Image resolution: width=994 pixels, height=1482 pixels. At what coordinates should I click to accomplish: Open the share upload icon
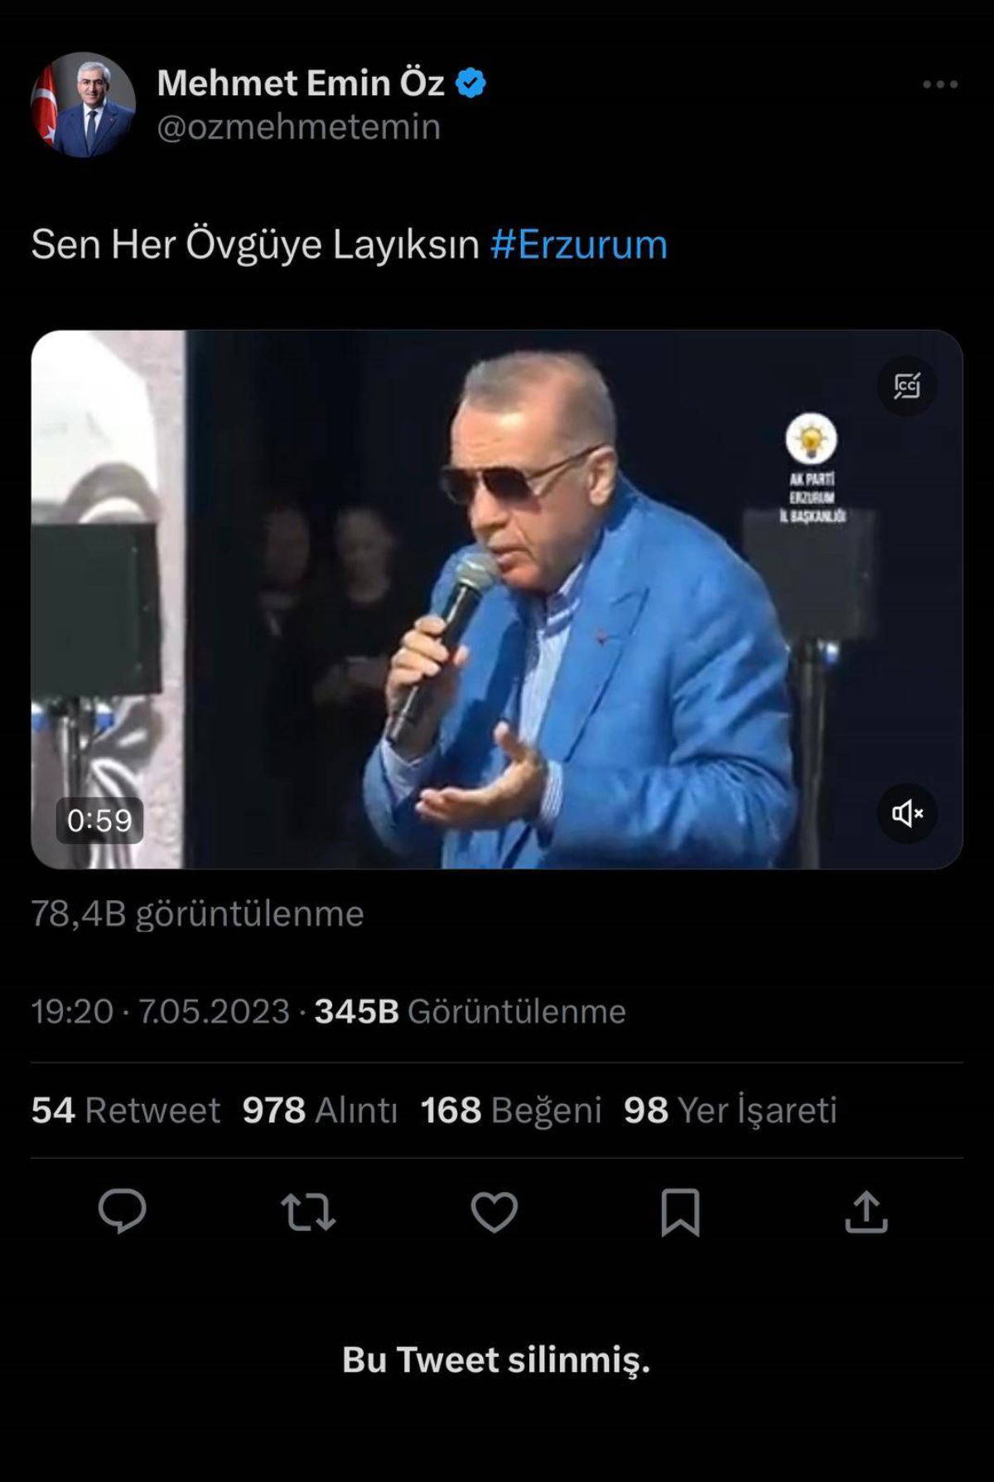pyautogui.click(x=866, y=1212)
